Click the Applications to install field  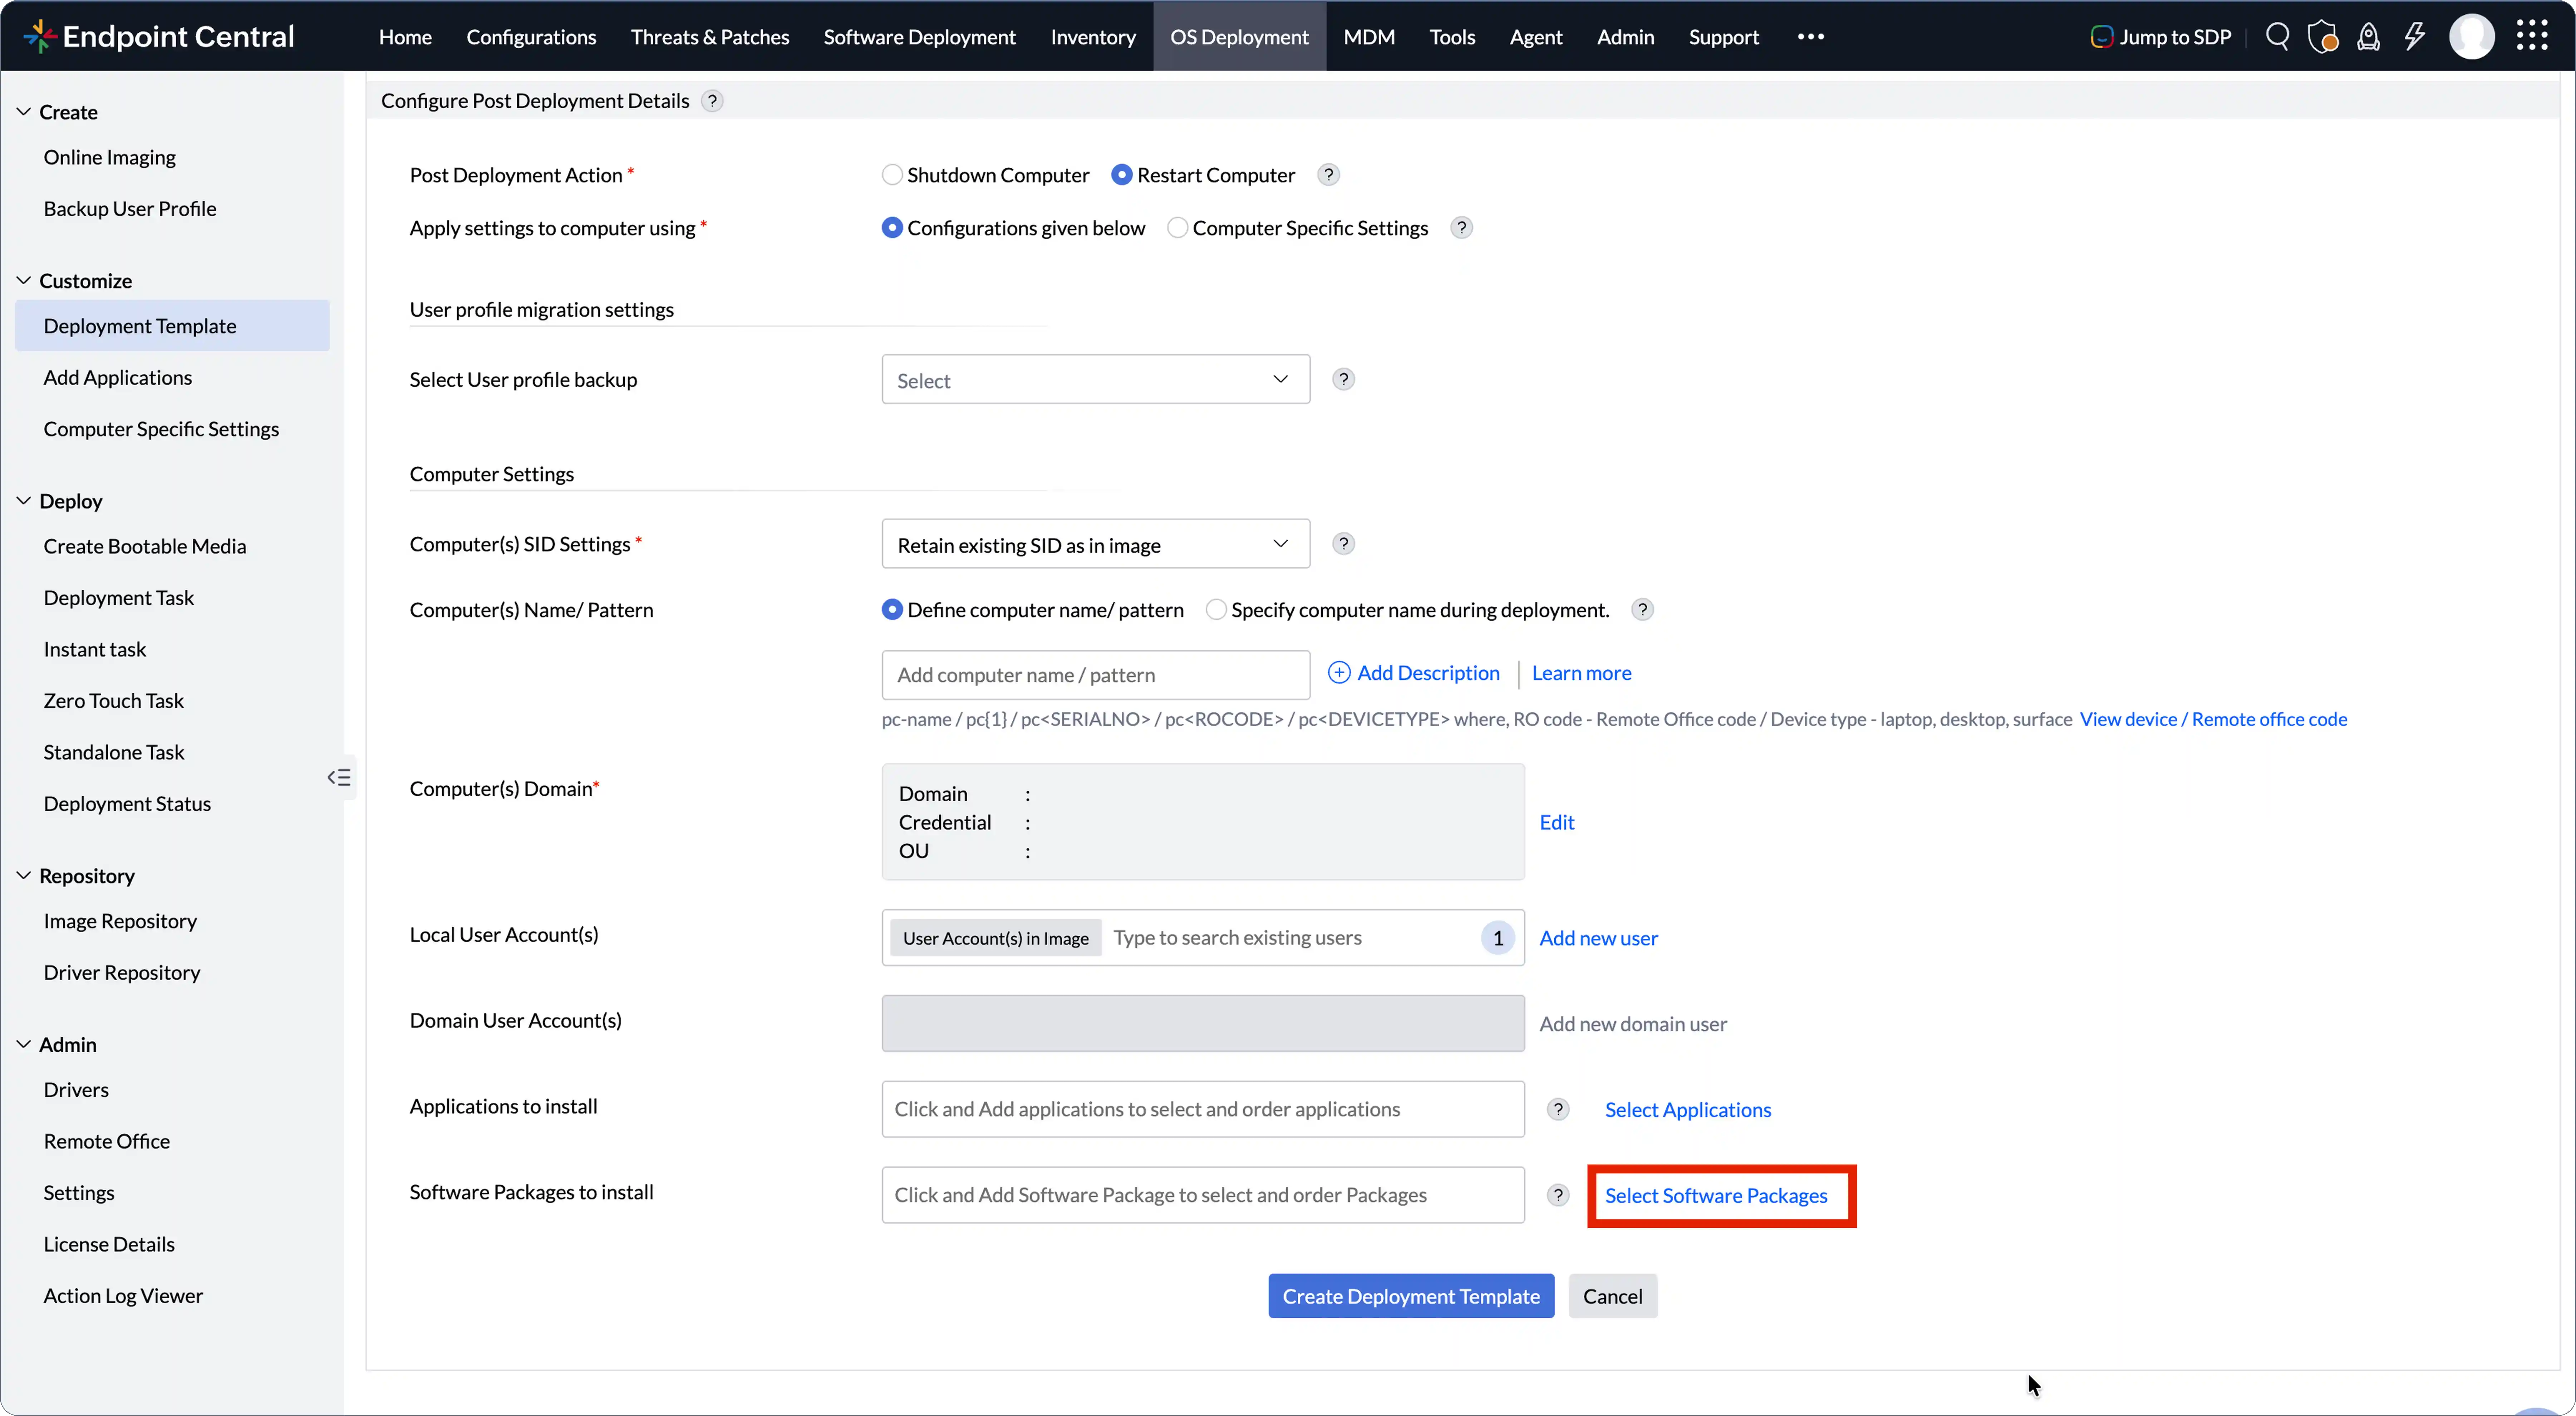tap(1203, 1109)
